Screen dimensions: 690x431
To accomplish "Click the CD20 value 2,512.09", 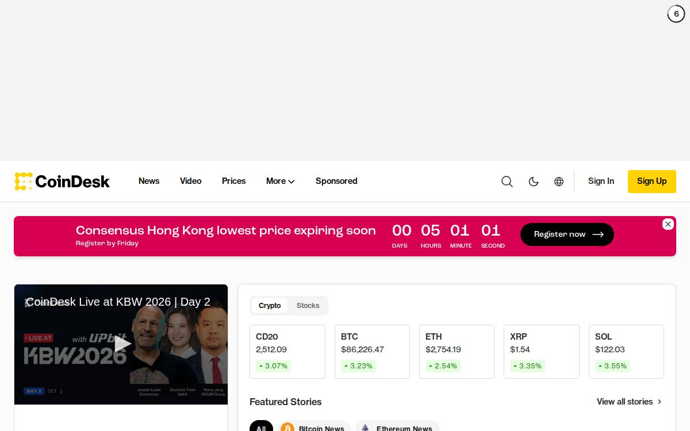I will pyautogui.click(x=271, y=349).
